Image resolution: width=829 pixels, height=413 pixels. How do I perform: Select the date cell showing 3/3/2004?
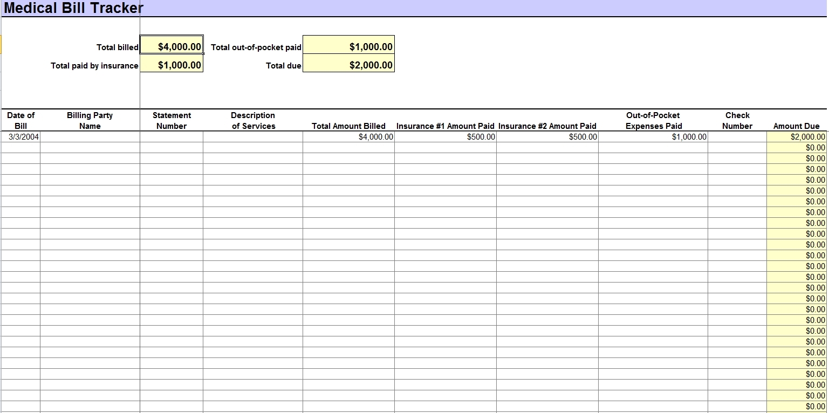coord(21,136)
